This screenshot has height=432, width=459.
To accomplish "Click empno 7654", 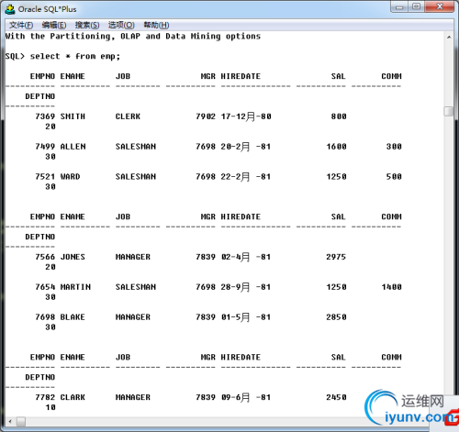I will point(45,287).
